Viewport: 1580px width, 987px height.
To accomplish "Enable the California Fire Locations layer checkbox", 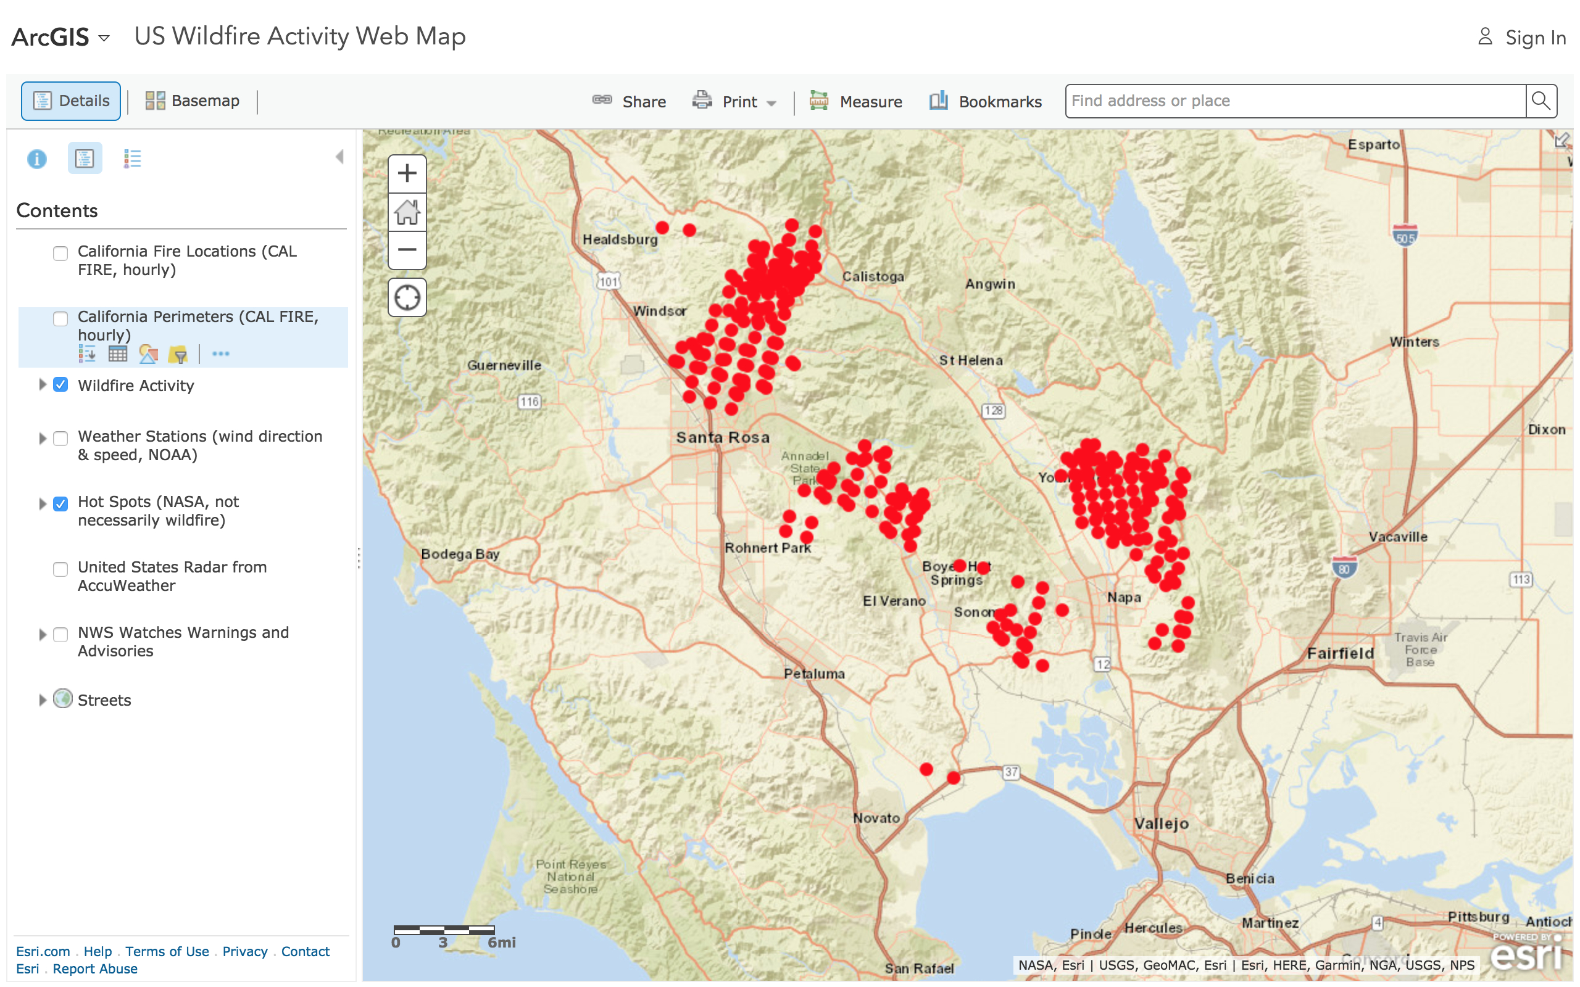I will coord(60,254).
